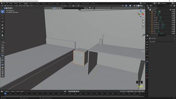
Task: Open the Tool properties tab
Action: click(147, 39)
